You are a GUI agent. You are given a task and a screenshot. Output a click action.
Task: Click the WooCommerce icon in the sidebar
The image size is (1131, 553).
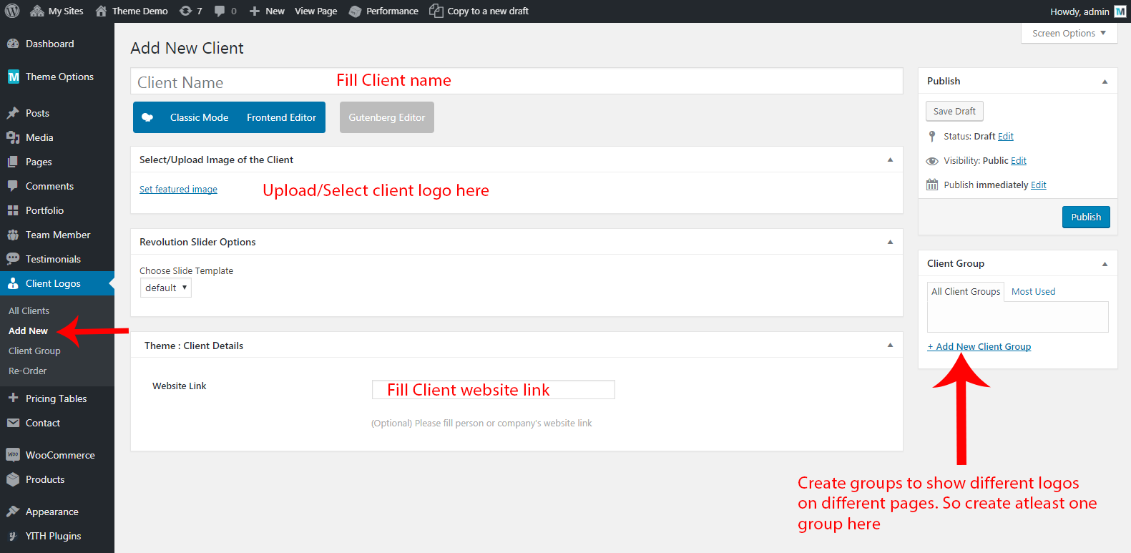coord(13,455)
